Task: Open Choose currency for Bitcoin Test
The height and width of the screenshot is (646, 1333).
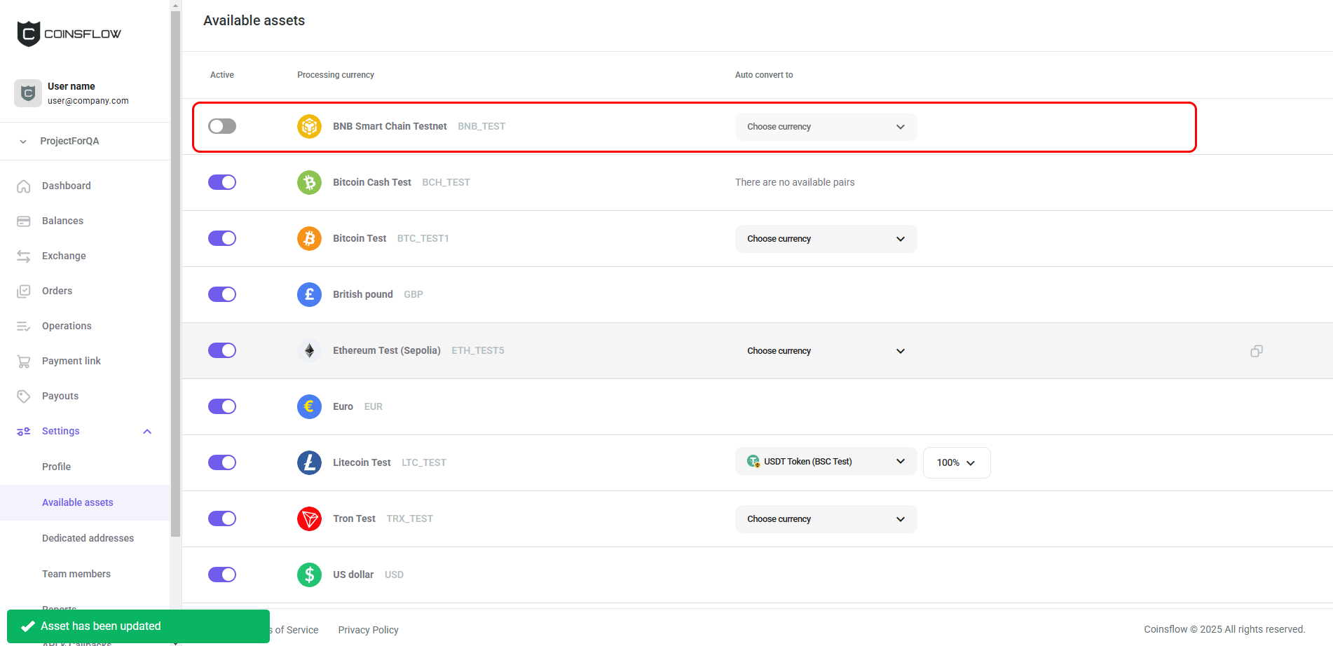Action: pos(826,238)
